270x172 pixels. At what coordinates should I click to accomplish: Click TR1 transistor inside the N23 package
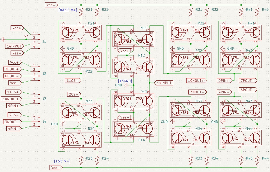67,113
